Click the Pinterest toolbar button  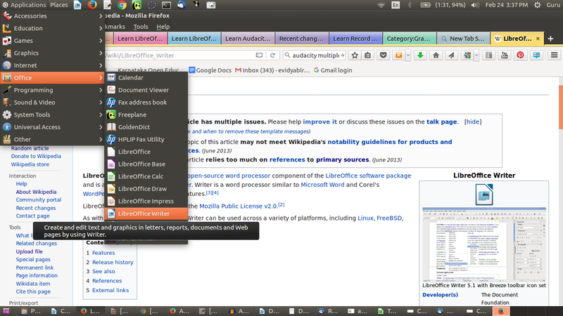pos(520,55)
